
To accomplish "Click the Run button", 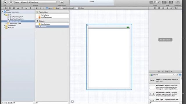I will pyautogui.click(x=5, y=2).
